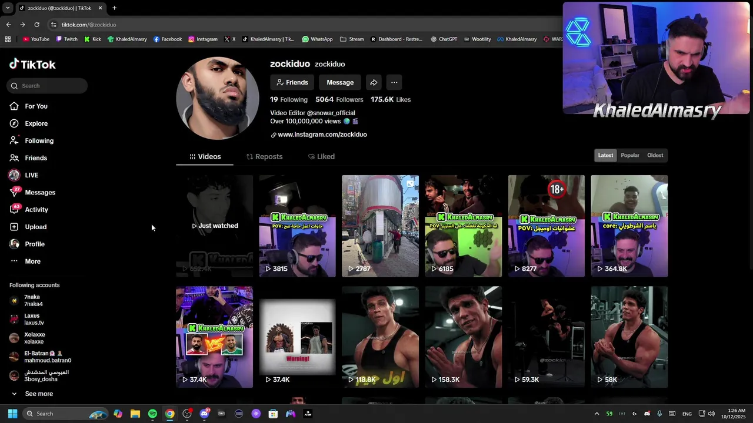This screenshot has height=423, width=753.
Task: Open the WhatsApp bookmark
Action: coord(318,39)
